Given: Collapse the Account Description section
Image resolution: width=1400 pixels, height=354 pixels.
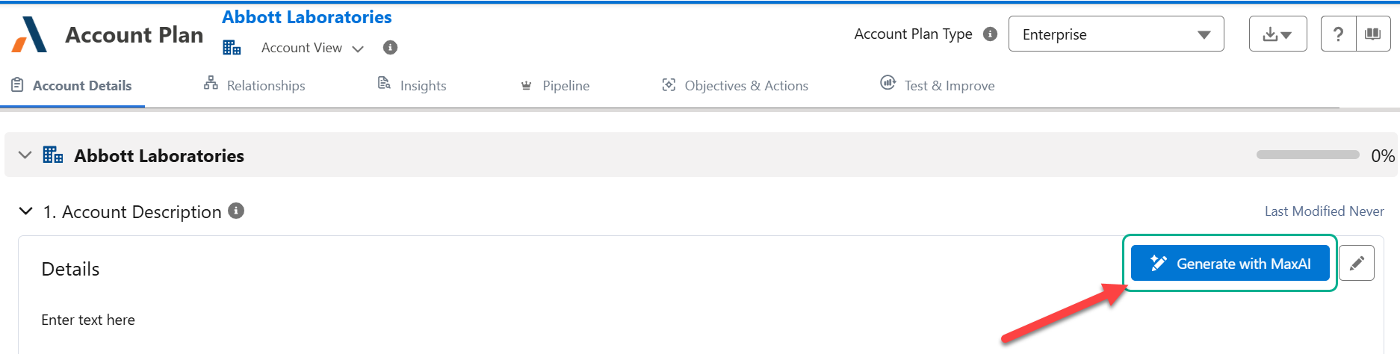Looking at the screenshot, I should tap(26, 211).
